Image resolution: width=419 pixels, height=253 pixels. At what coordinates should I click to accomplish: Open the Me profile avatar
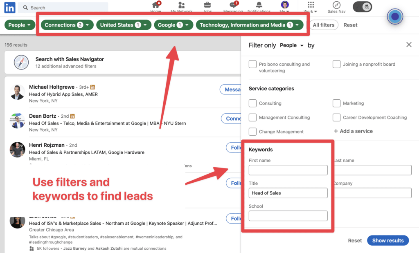[285, 4]
